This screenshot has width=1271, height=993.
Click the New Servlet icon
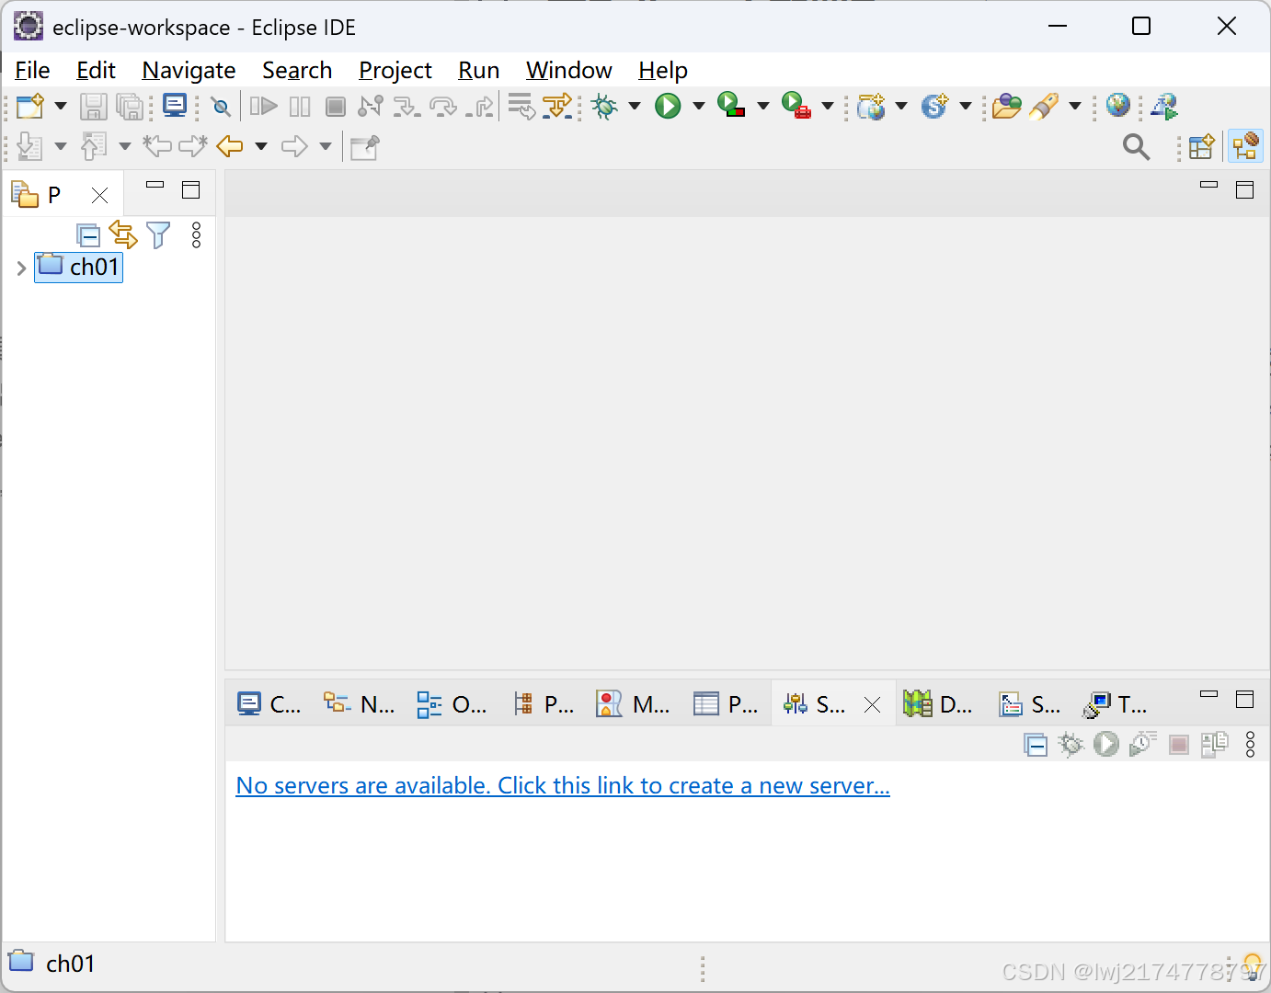pyautogui.click(x=934, y=107)
